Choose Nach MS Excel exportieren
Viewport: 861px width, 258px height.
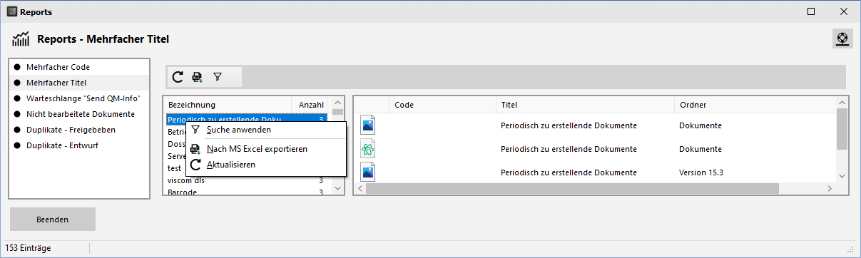click(265, 149)
